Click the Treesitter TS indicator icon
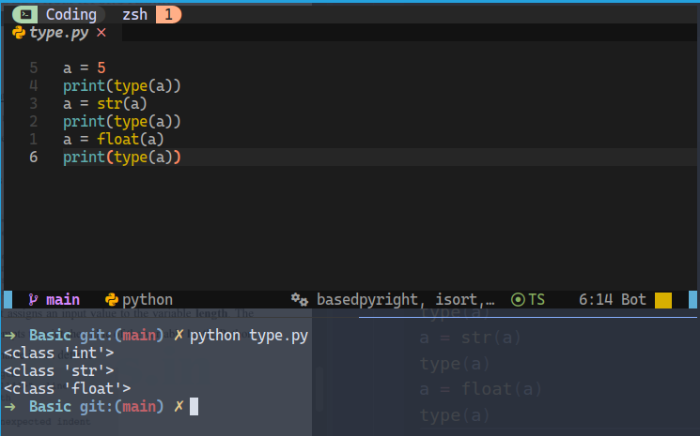Screen dimensions: 700x436 point(518,300)
